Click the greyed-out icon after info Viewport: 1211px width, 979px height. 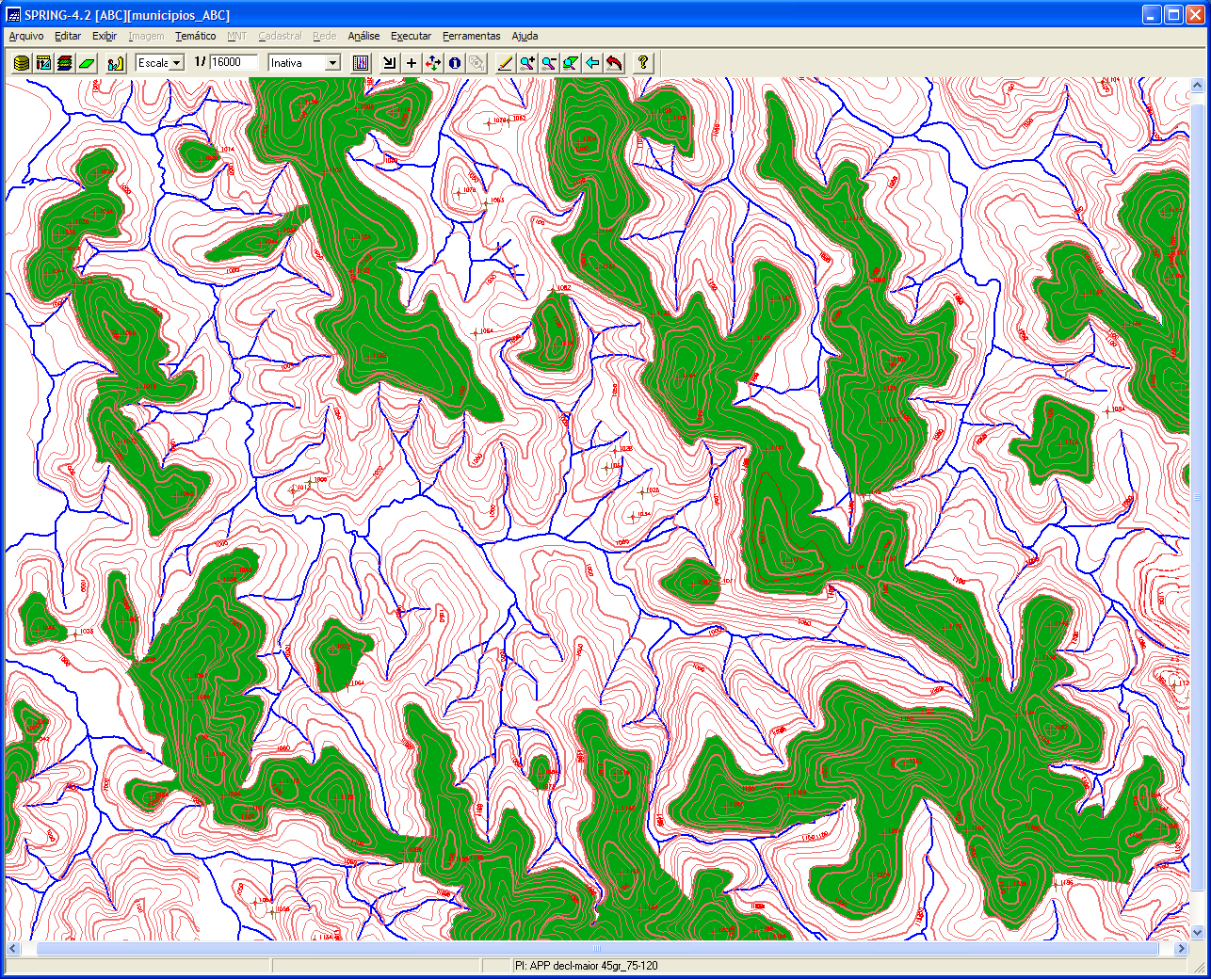(476, 63)
